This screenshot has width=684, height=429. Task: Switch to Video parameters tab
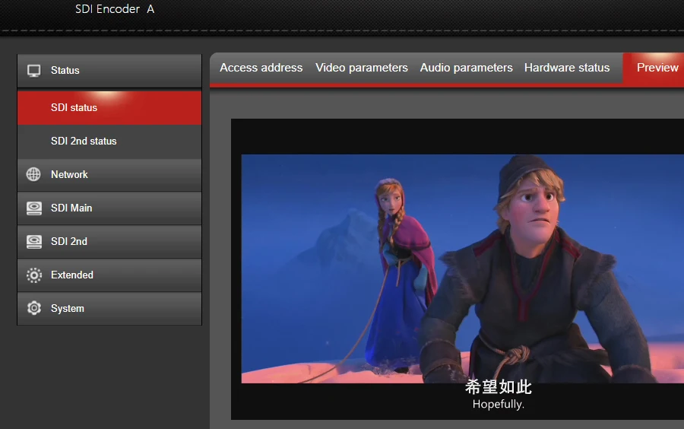[x=362, y=68]
